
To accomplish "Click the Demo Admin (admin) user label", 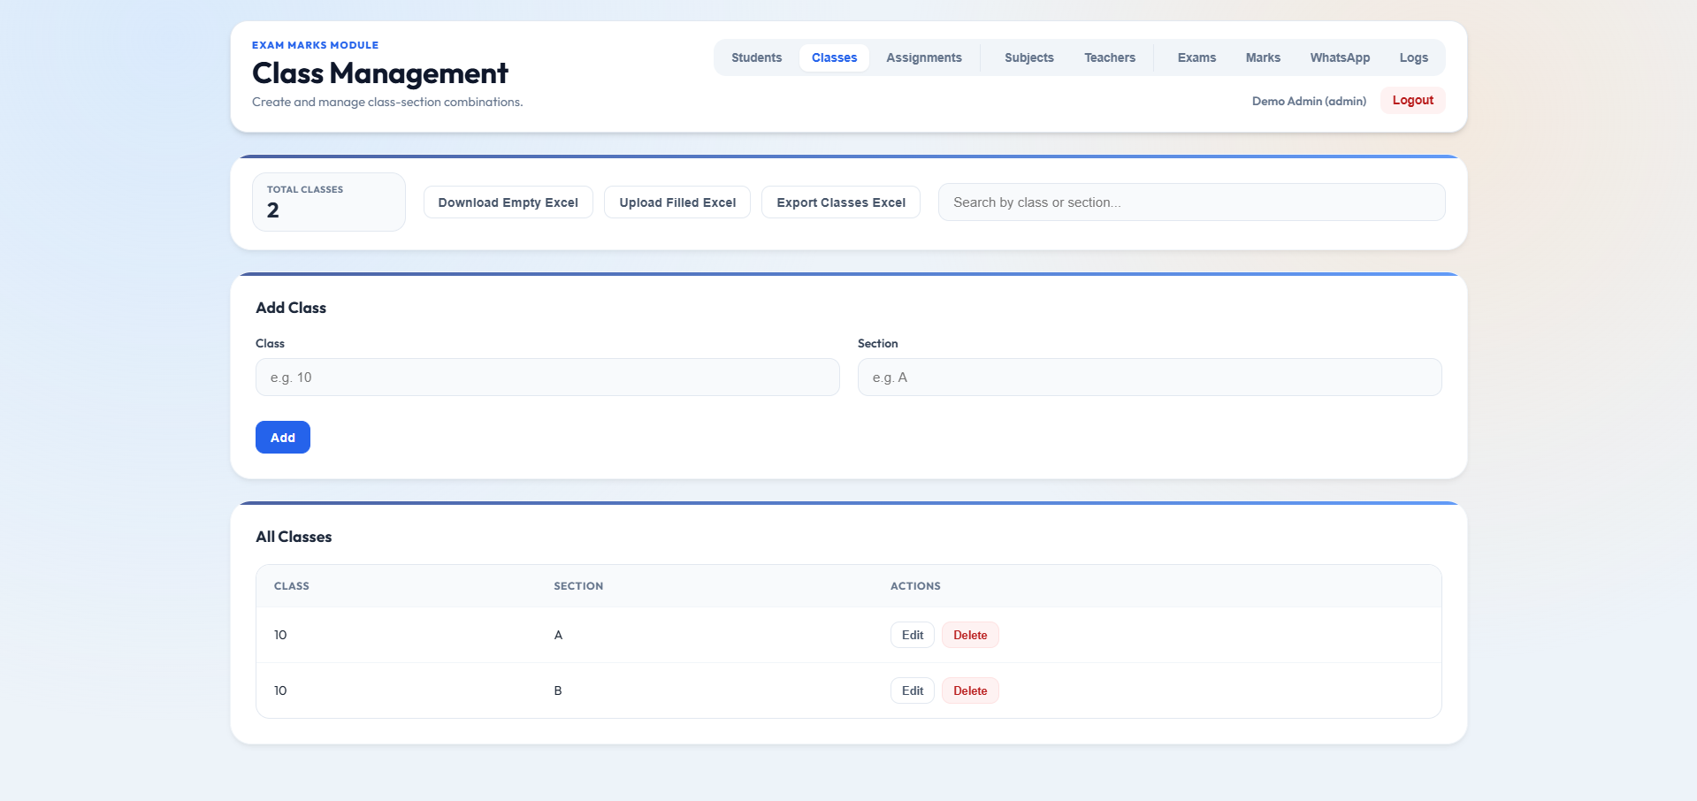I will point(1309,101).
